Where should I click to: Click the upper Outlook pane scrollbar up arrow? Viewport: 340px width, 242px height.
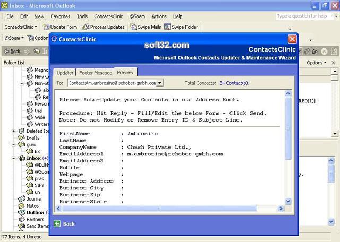[335, 71]
